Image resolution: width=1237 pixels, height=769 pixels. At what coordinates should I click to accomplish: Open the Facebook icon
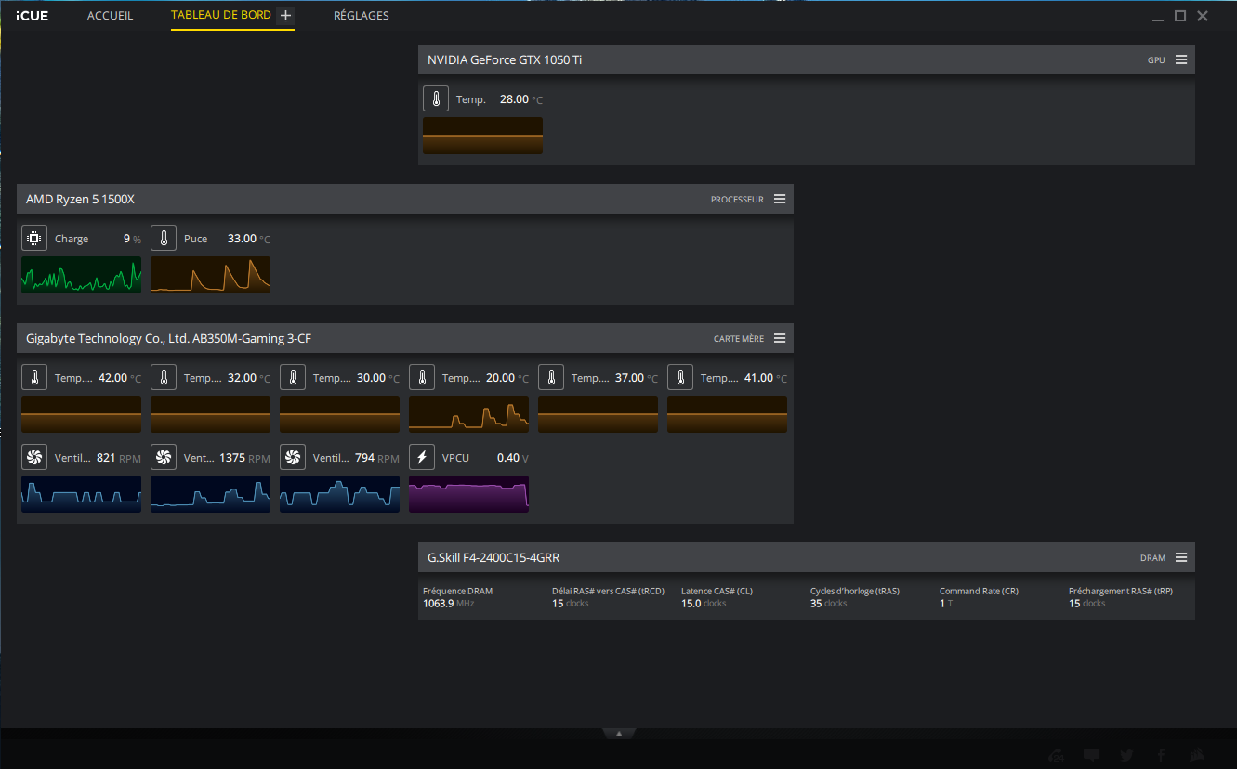pos(1162,755)
